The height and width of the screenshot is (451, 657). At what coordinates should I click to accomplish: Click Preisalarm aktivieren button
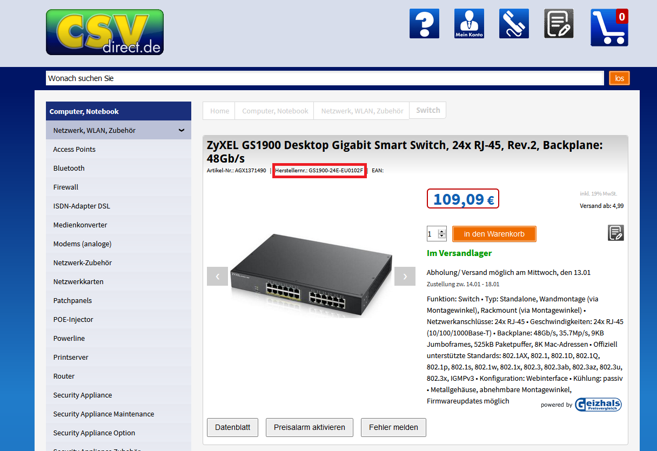click(x=310, y=427)
